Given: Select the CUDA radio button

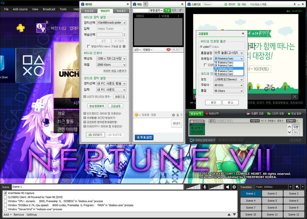Looking at the screenshot, I should pos(210,47).
